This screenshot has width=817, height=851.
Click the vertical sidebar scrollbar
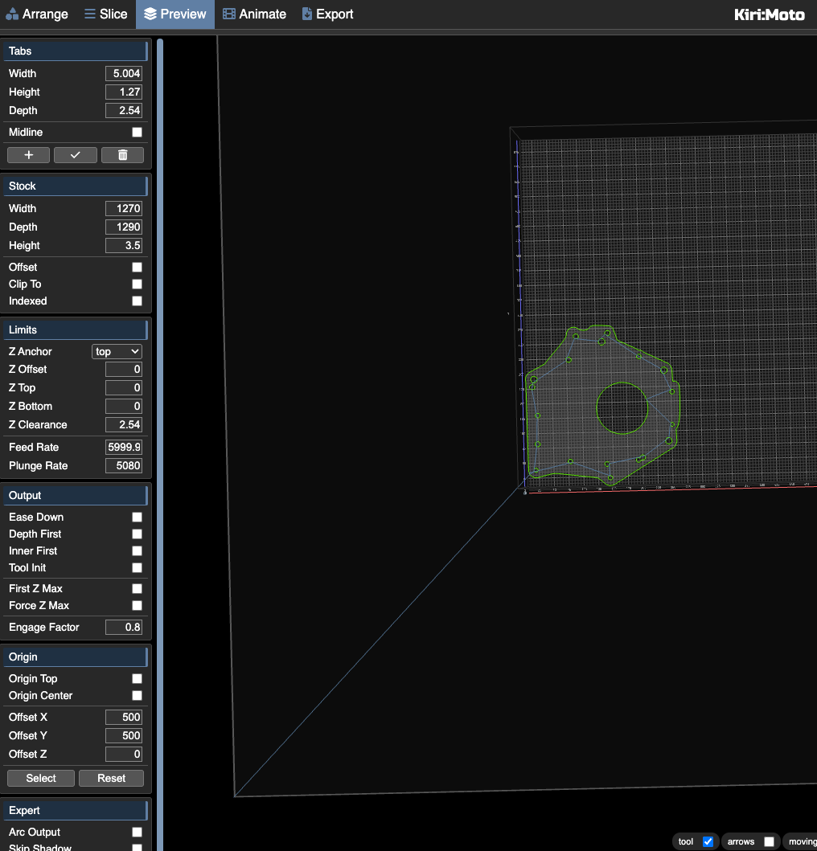click(160, 402)
